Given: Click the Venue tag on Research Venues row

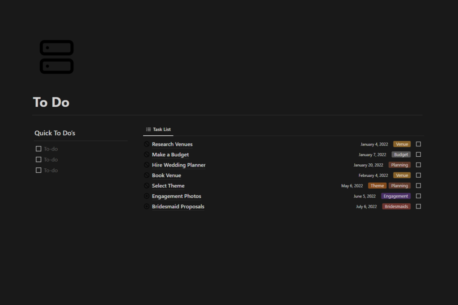Looking at the screenshot, I should [402, 144].
